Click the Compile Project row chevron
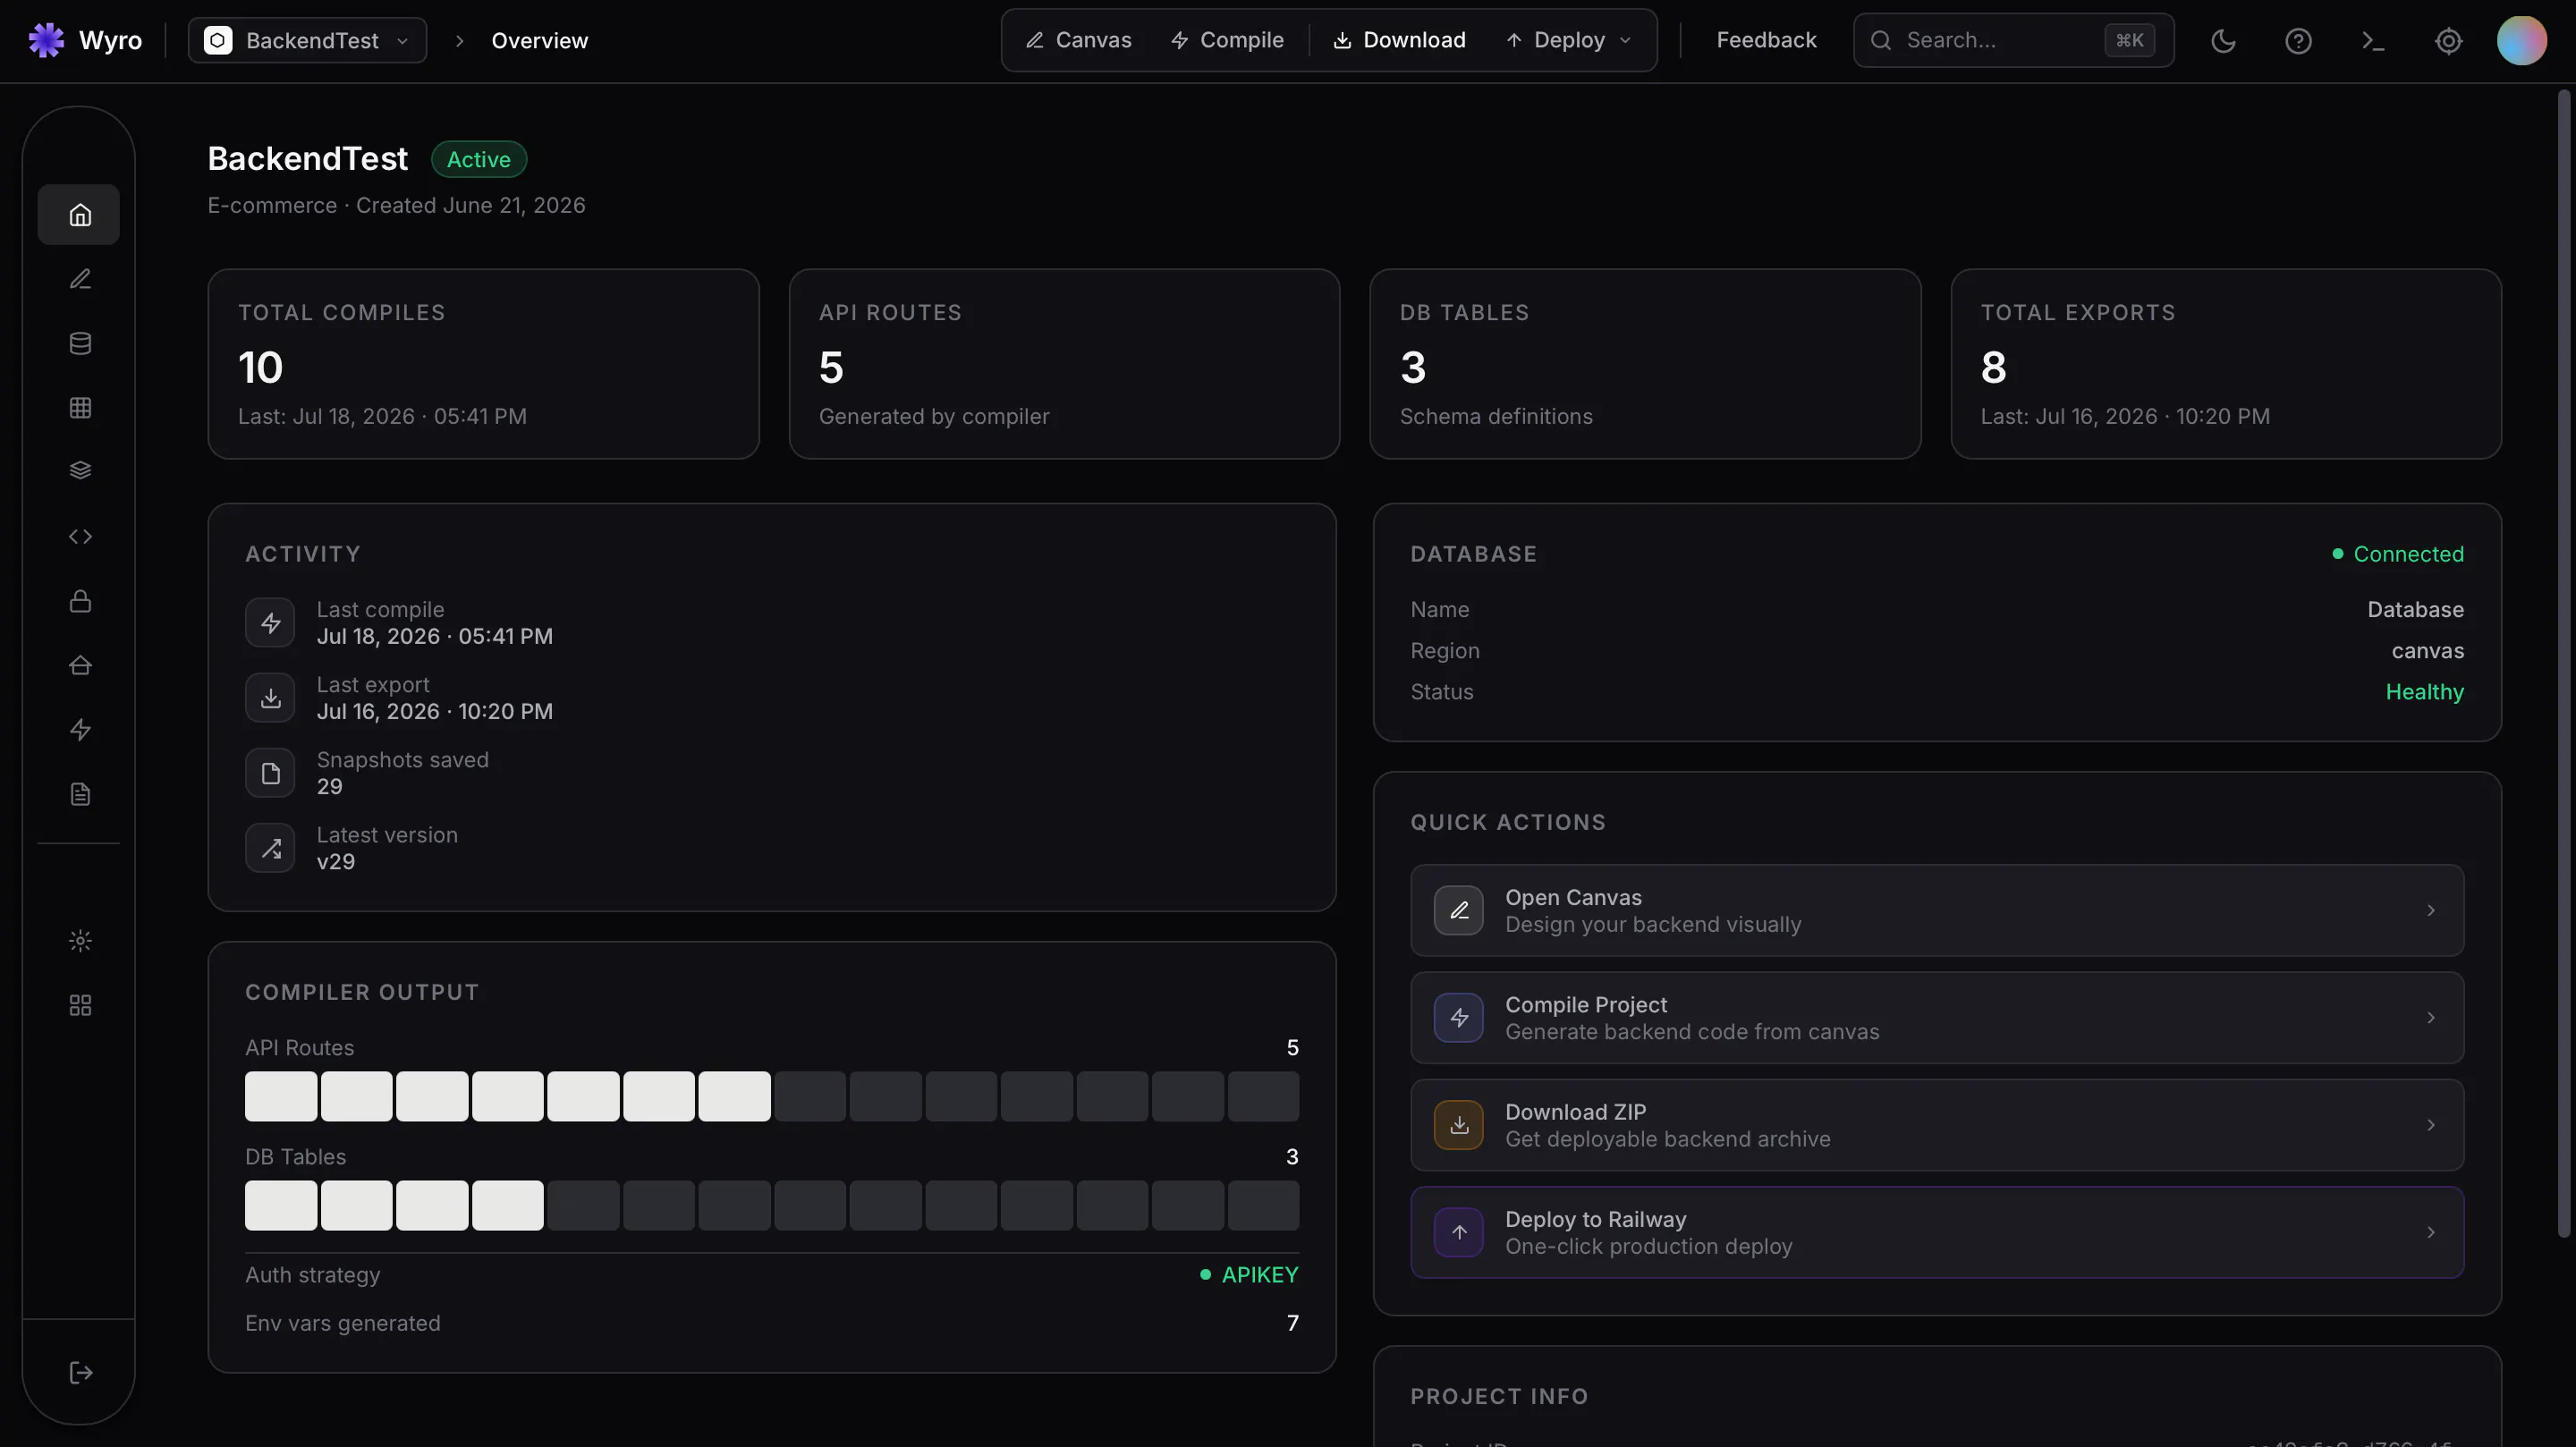This screenshot has height=1447, width=2576. [x=2430, y=1017]
